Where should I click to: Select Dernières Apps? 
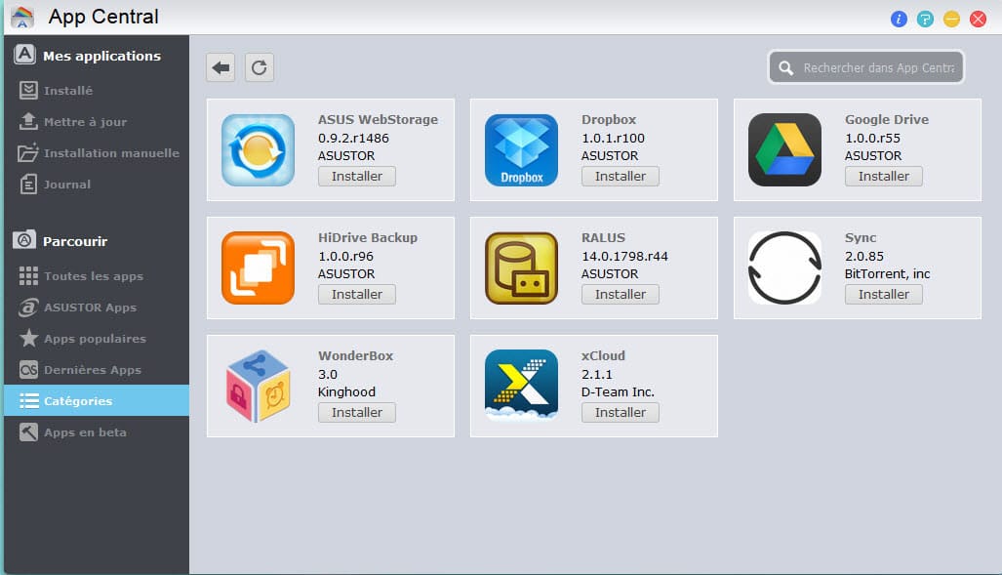[97, 370]
